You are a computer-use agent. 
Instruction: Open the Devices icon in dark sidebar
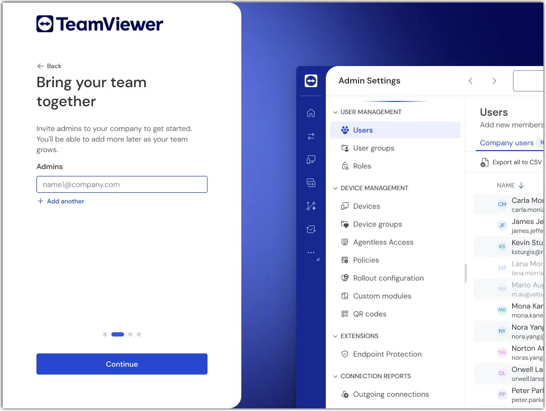coord(311,160)
